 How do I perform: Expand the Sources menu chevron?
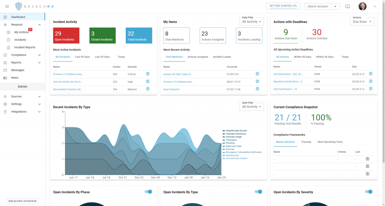point(39,97)
